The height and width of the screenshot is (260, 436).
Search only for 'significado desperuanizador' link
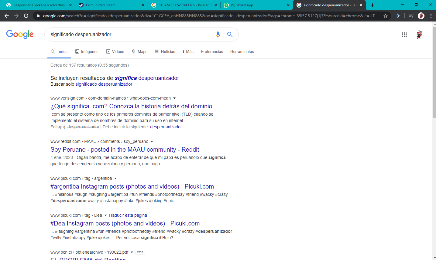coord(104,84)
